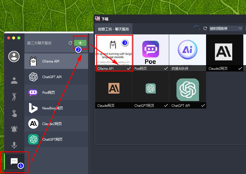Screen dimensions: 246x174
Task: Select NewBing网页 in the service list
Action: click(56, 108)
